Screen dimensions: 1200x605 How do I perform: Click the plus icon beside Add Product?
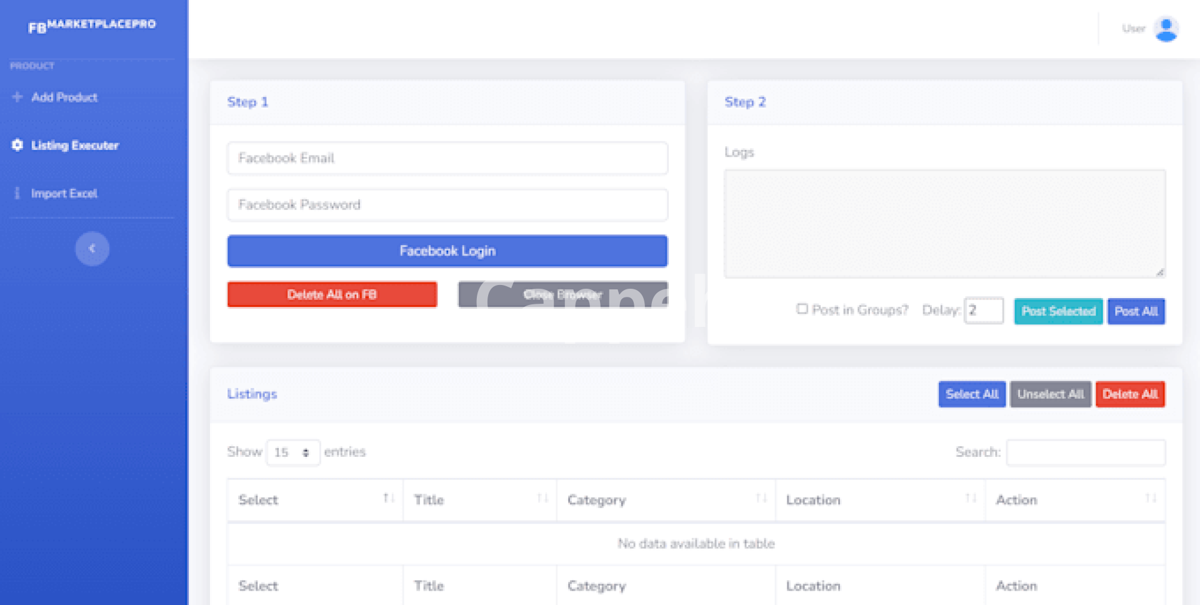(17, 97)
